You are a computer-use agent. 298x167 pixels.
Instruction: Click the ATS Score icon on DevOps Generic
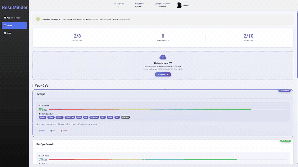tap(40, 156)
